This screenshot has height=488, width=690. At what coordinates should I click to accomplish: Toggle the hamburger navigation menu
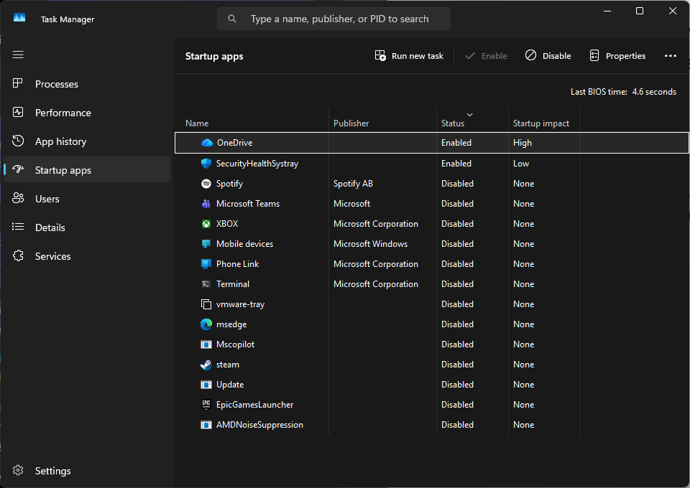click(18, 55)
